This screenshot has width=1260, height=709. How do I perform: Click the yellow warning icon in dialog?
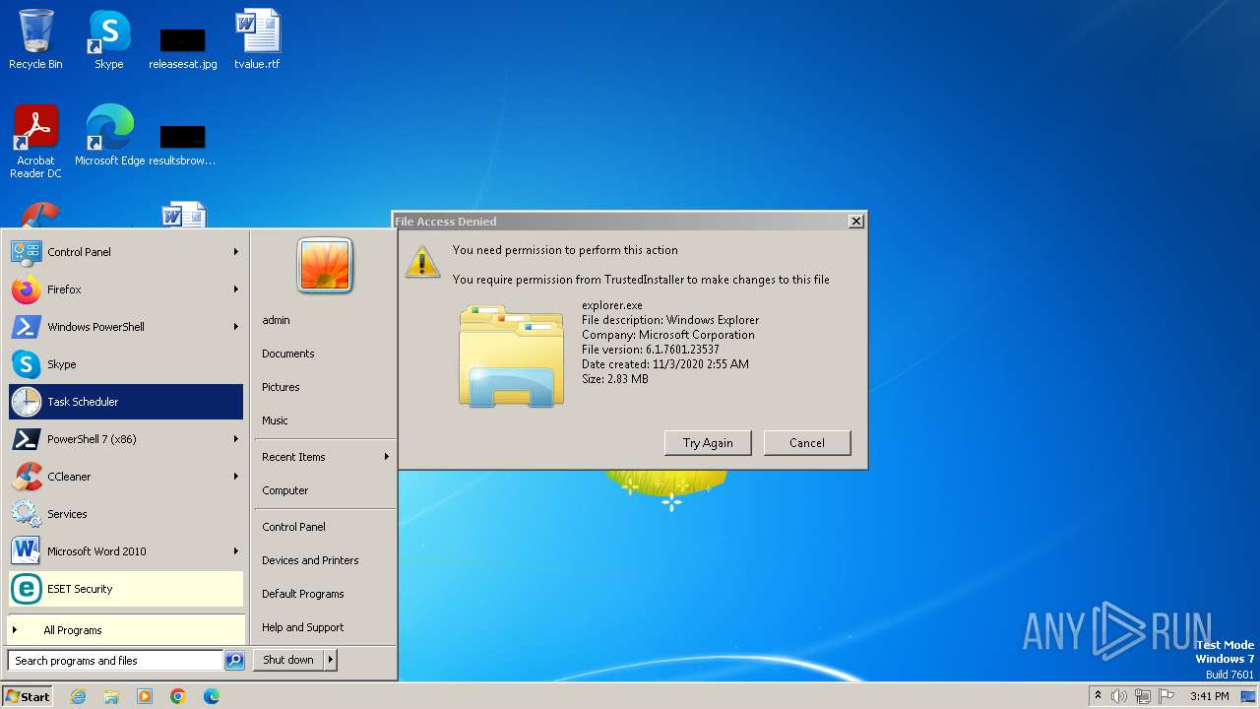click(422, 262)
